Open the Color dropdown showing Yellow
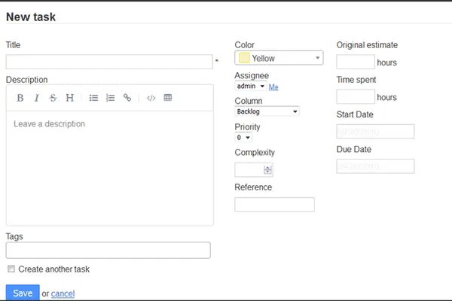The image size is (452, 301). 279,58
